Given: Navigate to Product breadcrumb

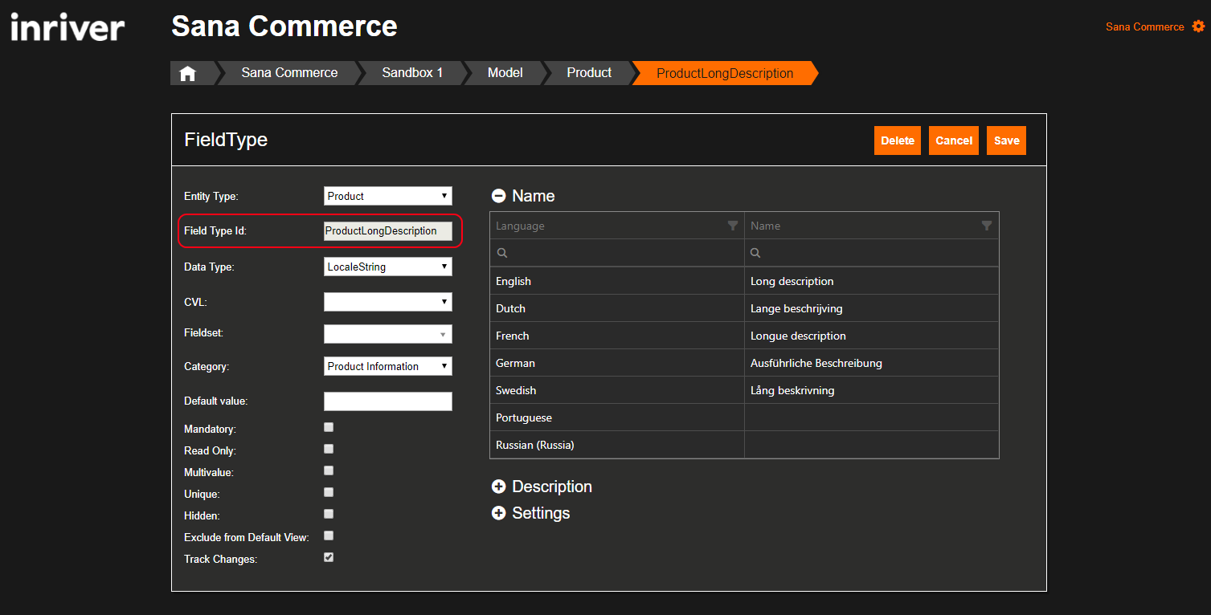Looking at the screenshot, I should coord(589,73).
